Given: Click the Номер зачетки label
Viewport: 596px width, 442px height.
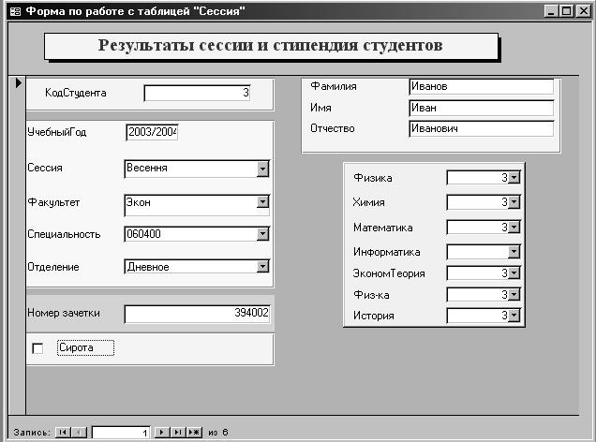Looking at the screenshot, I should click(64, 313).
